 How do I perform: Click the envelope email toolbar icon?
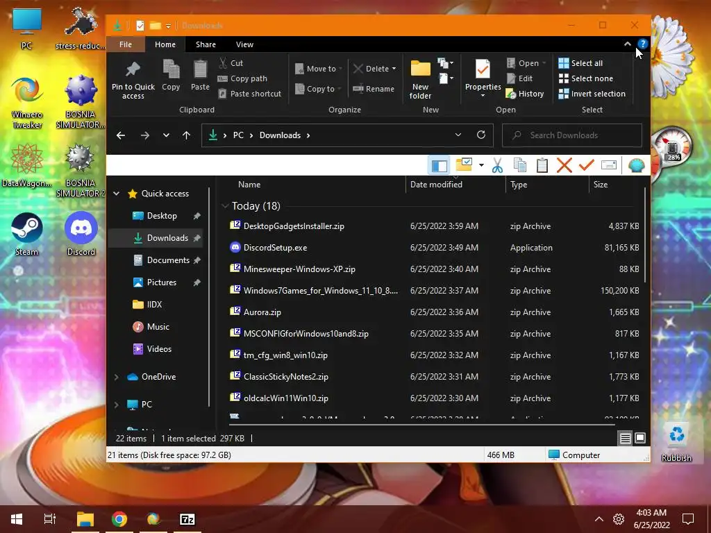pyautogui.click(x=608, y=165)
